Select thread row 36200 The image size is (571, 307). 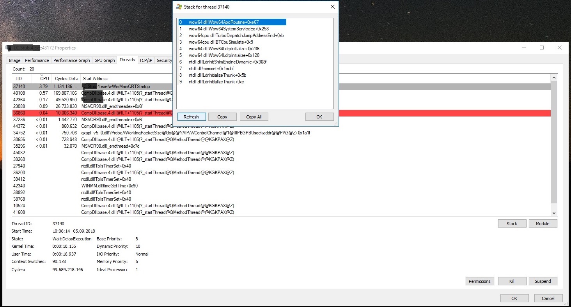click(x=281, y=173)
